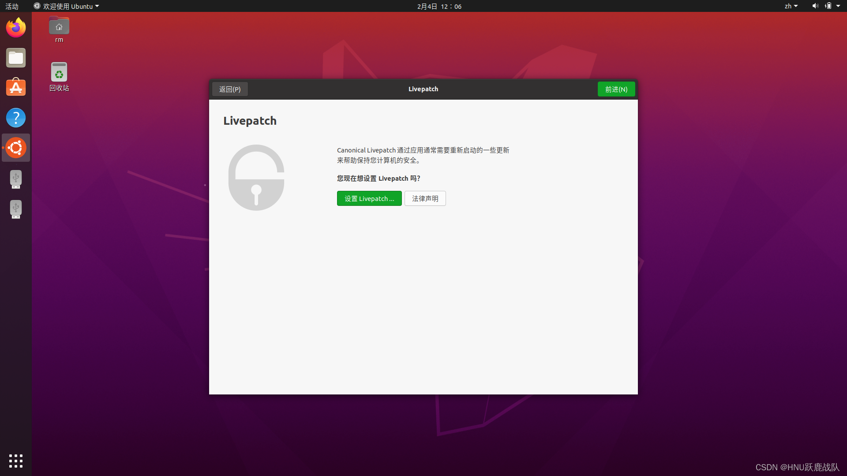Image resolution: width=847 pixels, height=476 pixels.
Task: Open the 活动 activities overview
Action: pyautogui.click(x=12, y=6)
